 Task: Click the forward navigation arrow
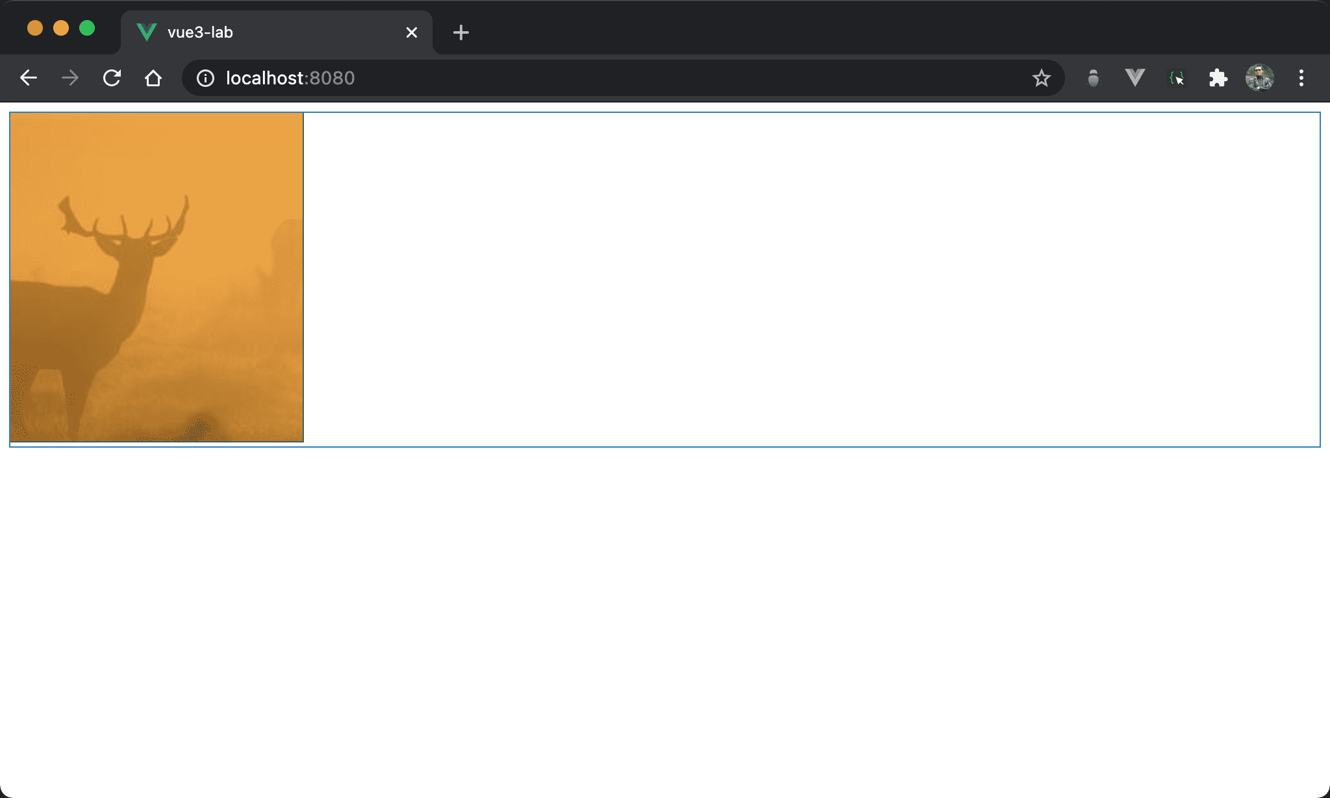point(70,78)
